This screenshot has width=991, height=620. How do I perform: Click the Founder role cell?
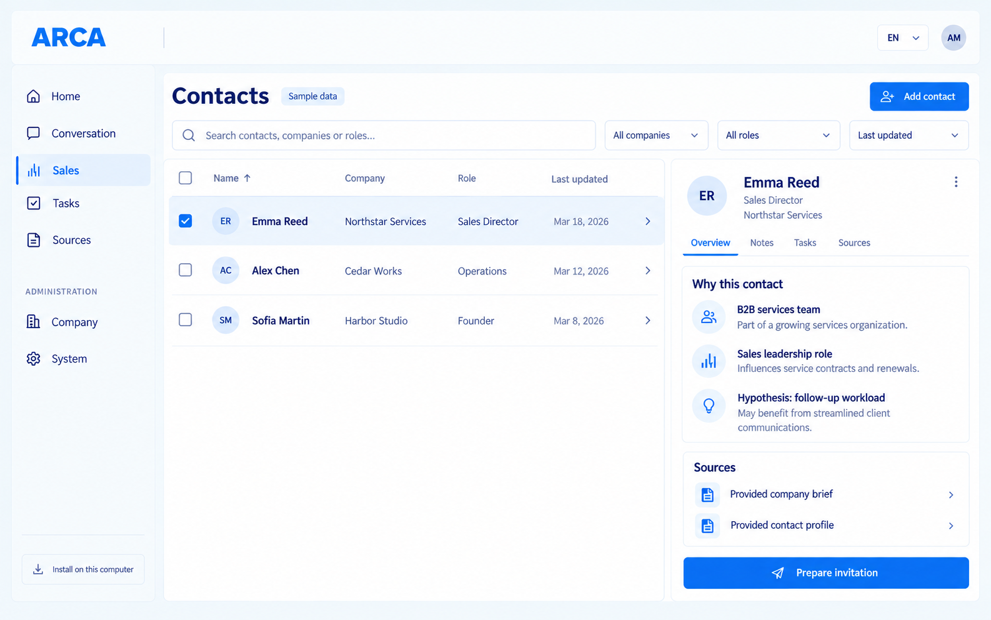(x=476, y=321)
